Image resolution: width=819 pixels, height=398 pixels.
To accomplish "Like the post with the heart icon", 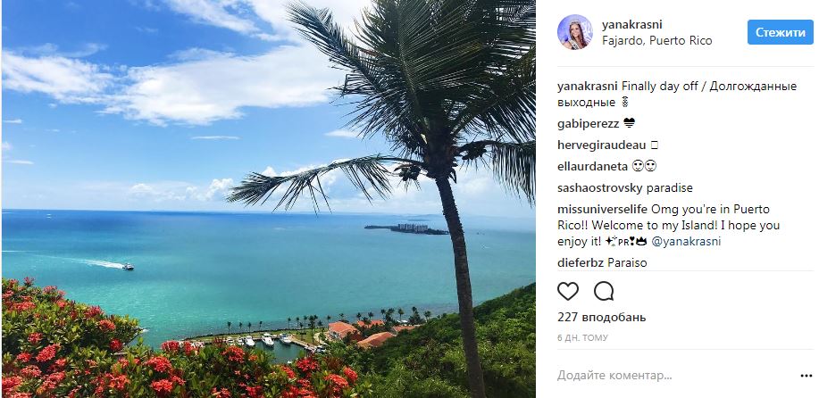I will tap(568, 291).
